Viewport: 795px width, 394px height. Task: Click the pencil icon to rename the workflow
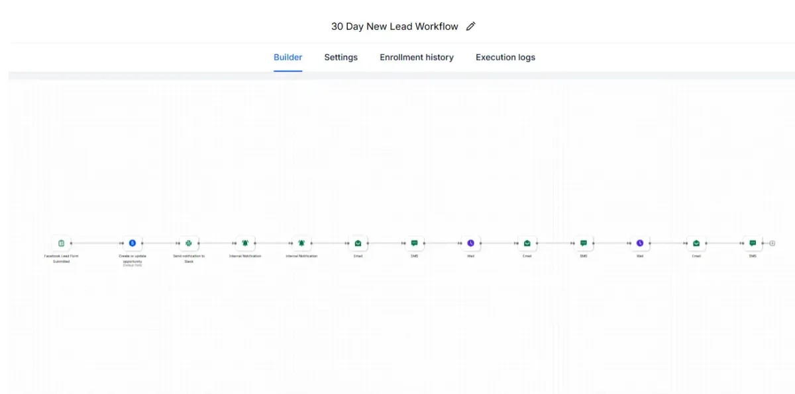pos(471,26)
